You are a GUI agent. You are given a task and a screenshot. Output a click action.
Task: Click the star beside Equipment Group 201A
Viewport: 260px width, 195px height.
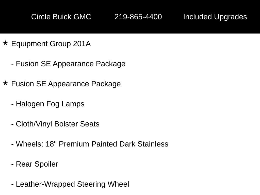pyautogui.click(x=5, y=43)
